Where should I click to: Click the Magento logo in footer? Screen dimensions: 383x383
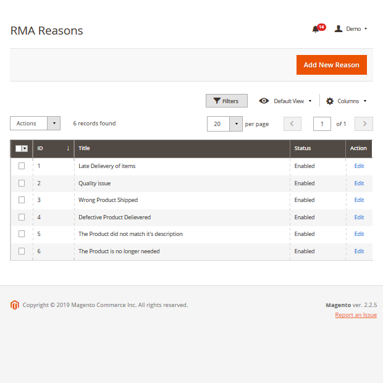click(15, 305)
